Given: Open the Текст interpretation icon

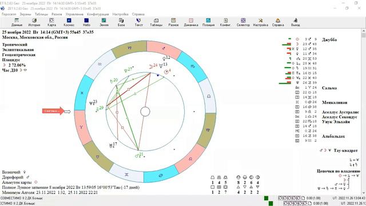Looking at the screenshot, I should (138, 22).
